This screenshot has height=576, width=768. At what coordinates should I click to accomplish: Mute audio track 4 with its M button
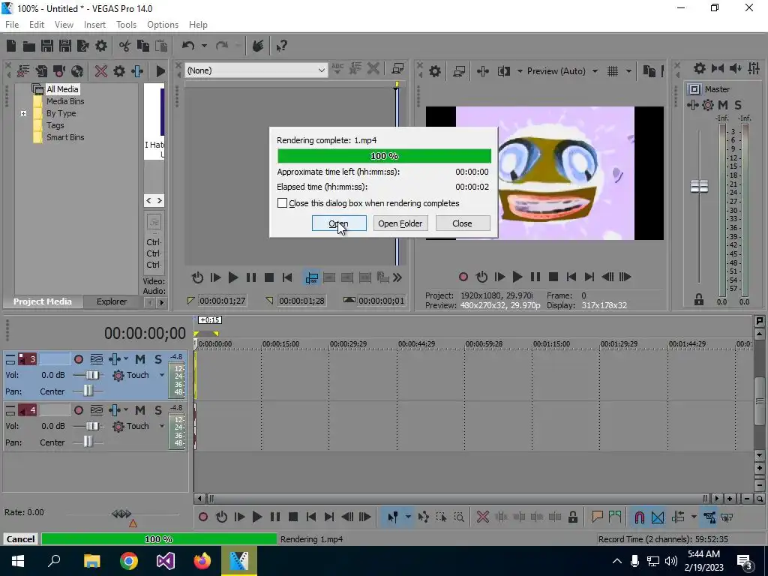click(x=140, y=410)
